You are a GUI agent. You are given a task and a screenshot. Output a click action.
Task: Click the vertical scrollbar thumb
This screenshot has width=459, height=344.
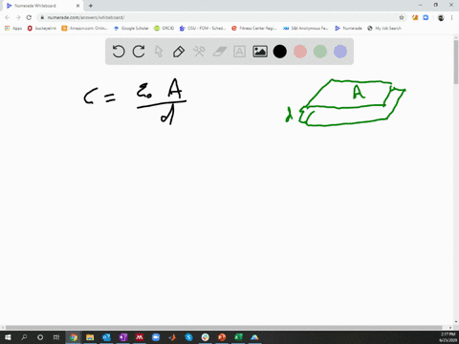tap(456, 62)
